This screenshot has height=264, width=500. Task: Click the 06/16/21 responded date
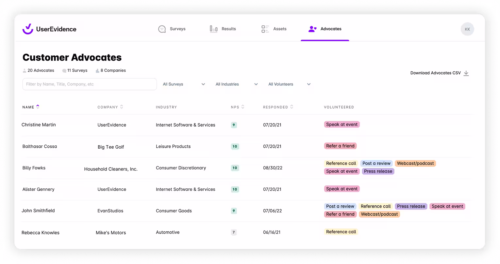tap(272, 232)
